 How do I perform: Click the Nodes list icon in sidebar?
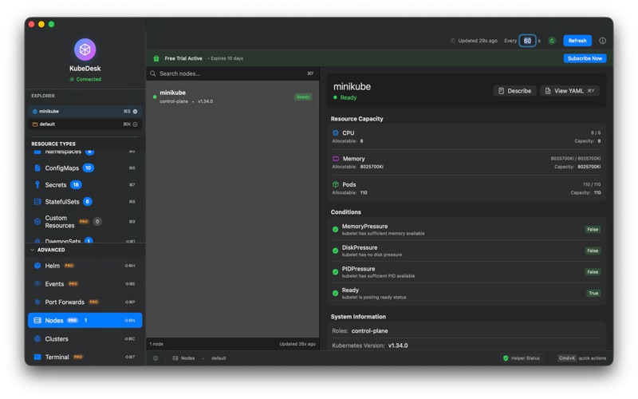coord(37,321)
